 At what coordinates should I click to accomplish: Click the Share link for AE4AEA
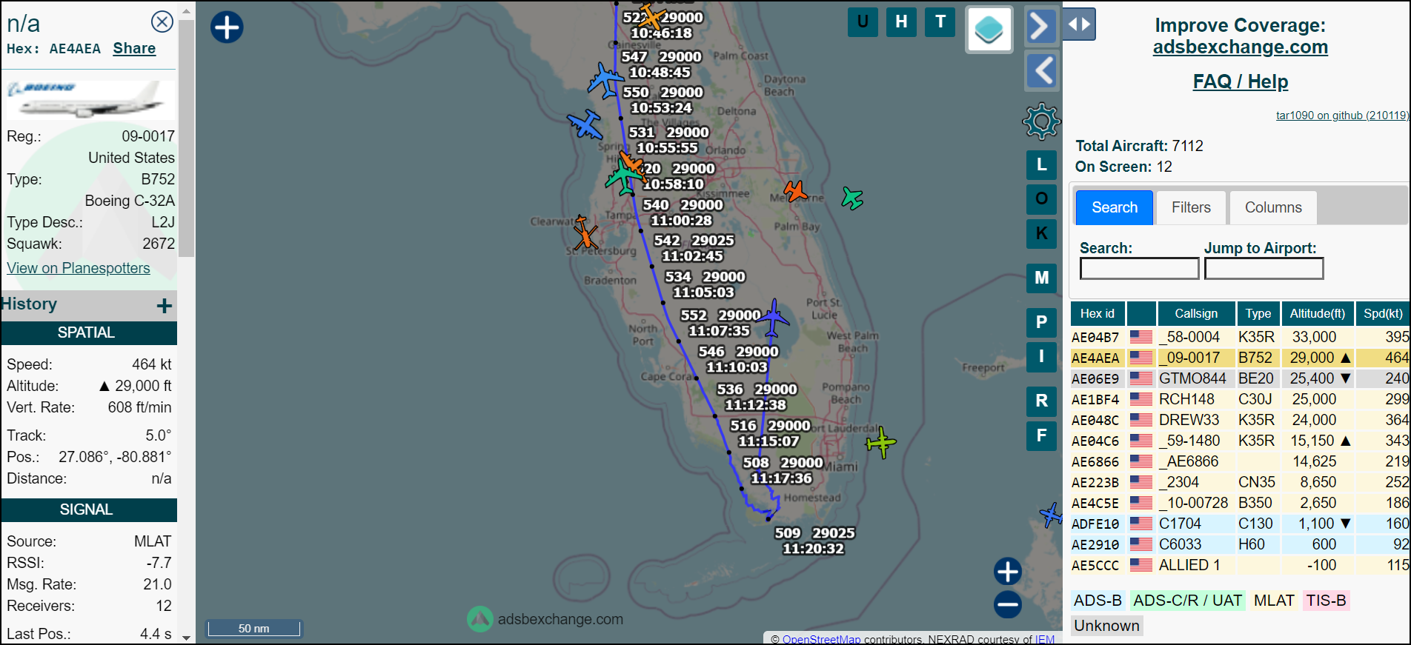tap(134, 48)
